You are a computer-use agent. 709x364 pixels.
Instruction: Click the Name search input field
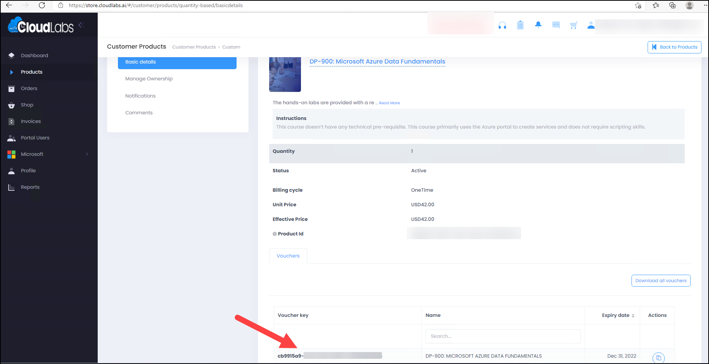pos(503,336)
